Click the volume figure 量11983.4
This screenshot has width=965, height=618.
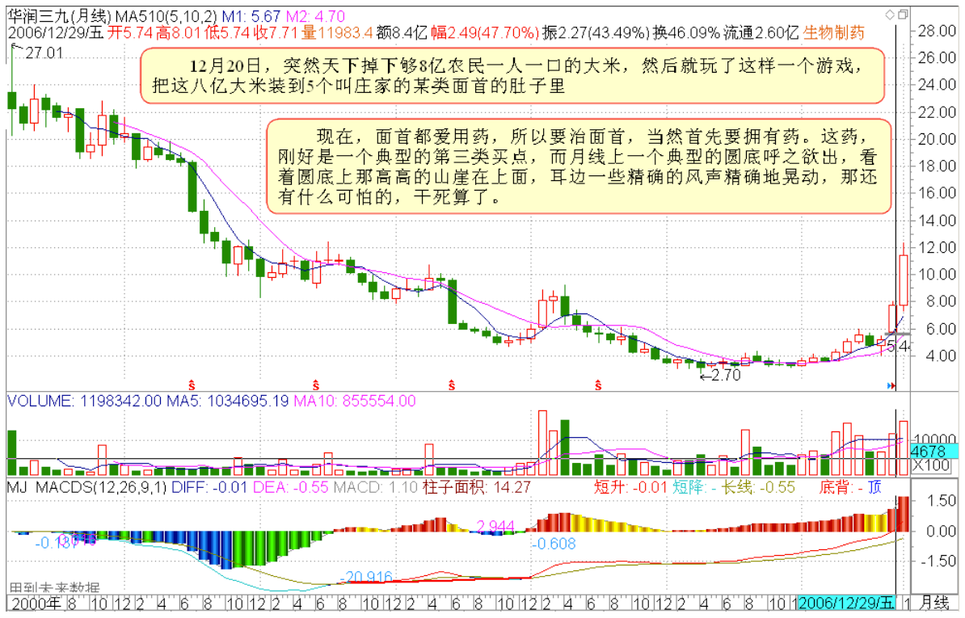[x=337, y=32]
